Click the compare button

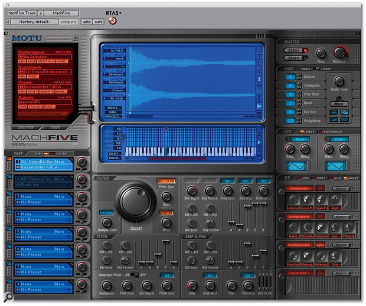(68, 22)
